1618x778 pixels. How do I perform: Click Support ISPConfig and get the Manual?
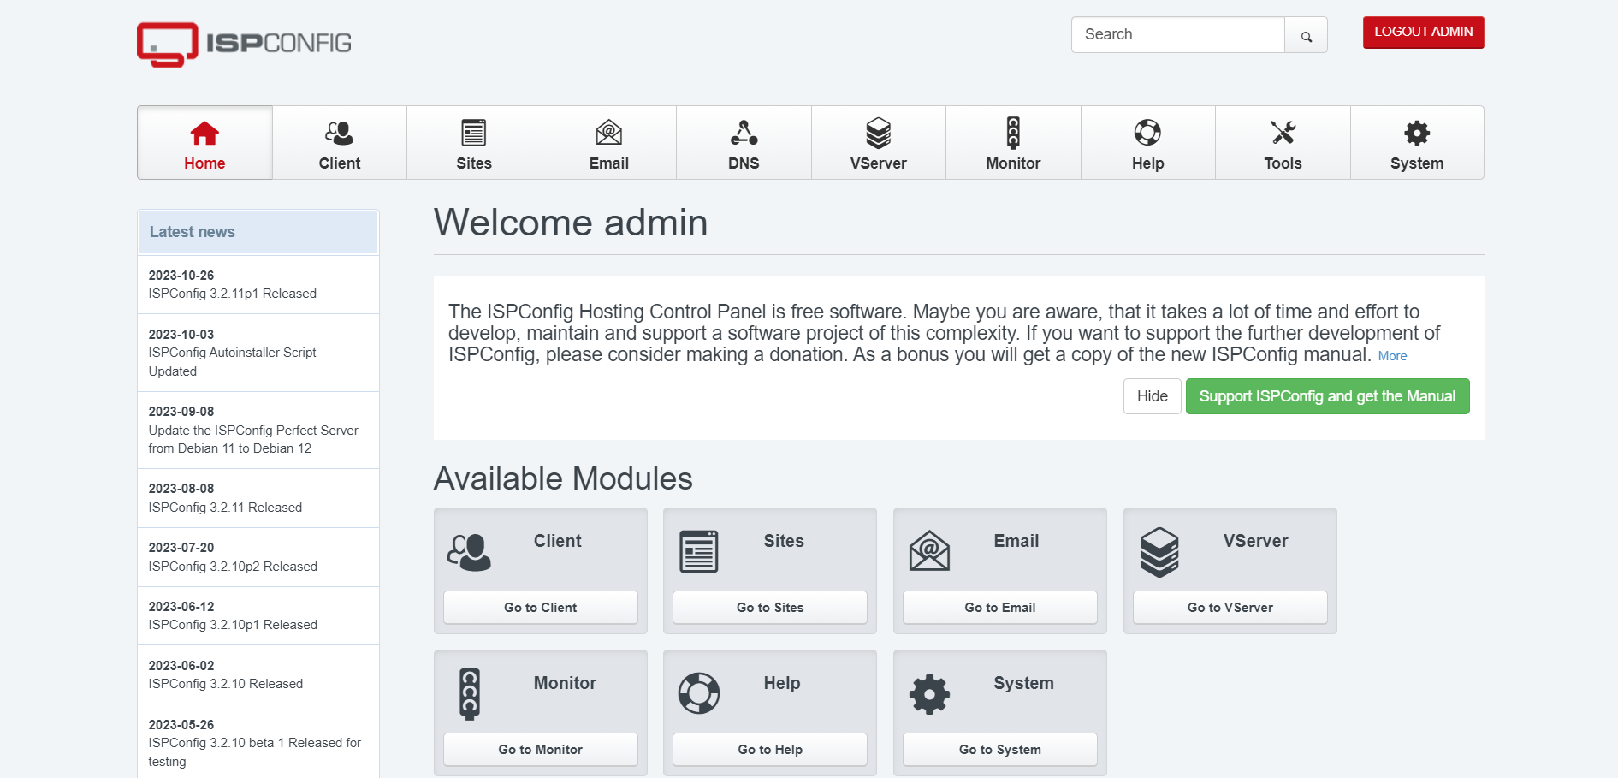click(1327, 396)
